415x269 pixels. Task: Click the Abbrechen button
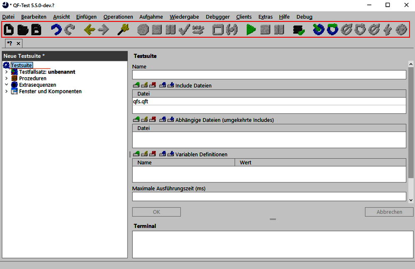389,212
